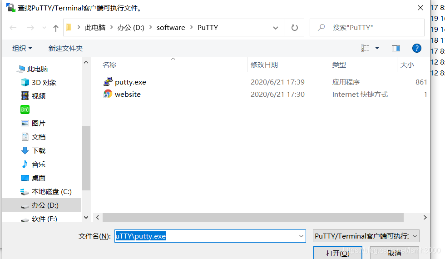The width and height of the screenshot is (445, 259).
Task: Select the website shortcut icon
Action: click(108, 94)
